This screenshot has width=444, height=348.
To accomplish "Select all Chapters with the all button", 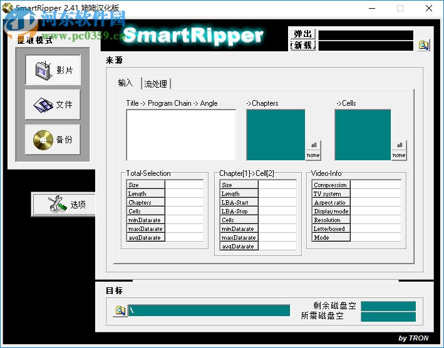I will tap(314, 145).
